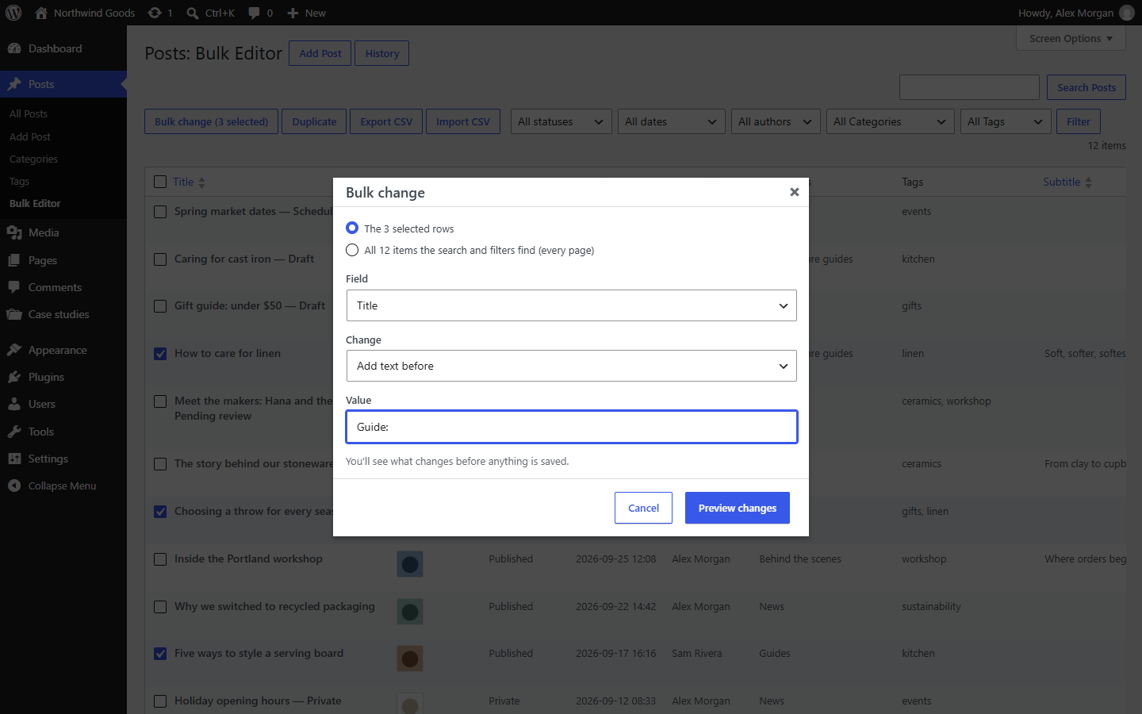Open the Dashboard sidebar icon

coord(14,48)
